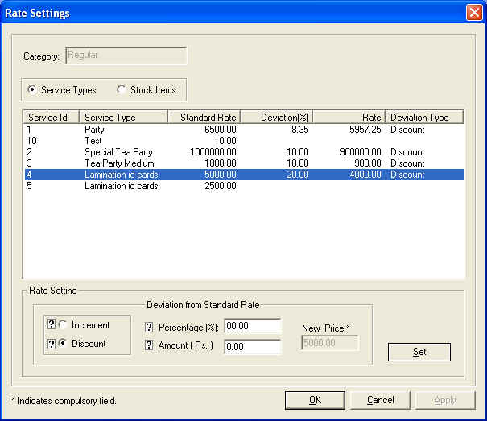Click the Cancel button
The image size is (487, 421).
coord(380,400)
